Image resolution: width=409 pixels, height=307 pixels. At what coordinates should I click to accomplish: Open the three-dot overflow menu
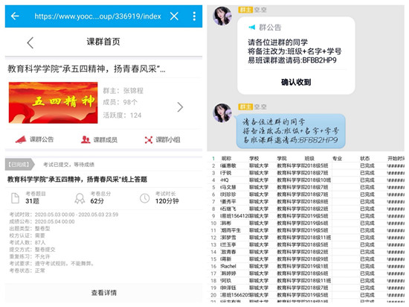(194, 16)
